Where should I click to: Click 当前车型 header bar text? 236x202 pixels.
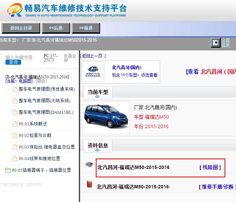98,92
